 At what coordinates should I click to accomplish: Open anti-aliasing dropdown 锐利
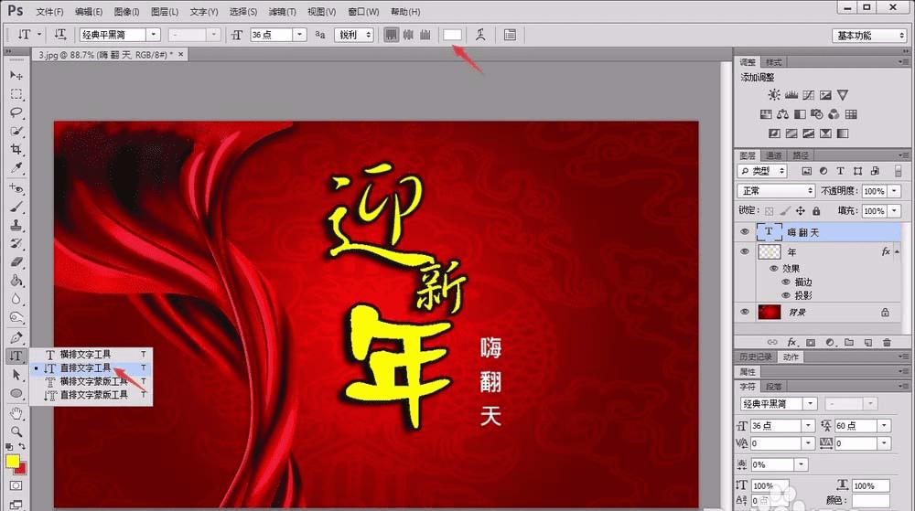pos(353,35)
